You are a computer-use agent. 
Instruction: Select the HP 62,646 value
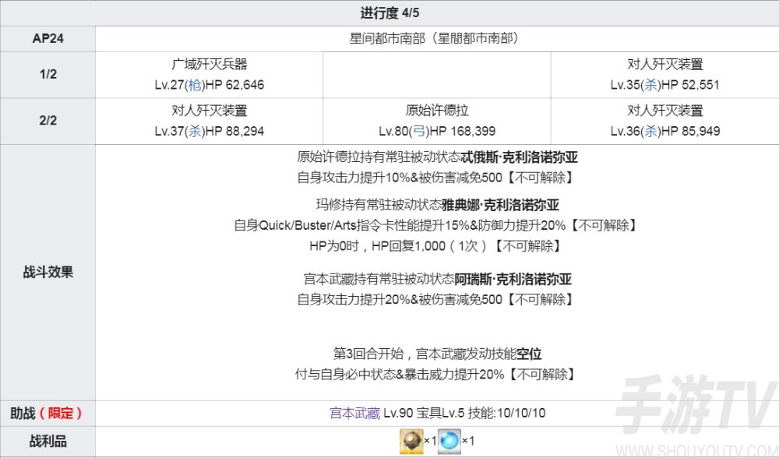(x=234, y=85)
